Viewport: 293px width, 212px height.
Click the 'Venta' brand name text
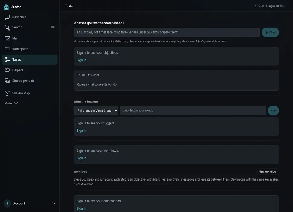click(16, 7)
